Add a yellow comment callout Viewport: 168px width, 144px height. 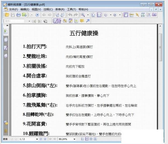(82, 21)
